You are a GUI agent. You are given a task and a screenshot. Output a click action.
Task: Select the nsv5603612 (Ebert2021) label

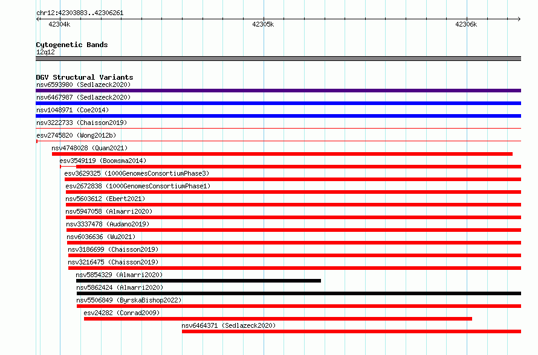pos(105,199)
